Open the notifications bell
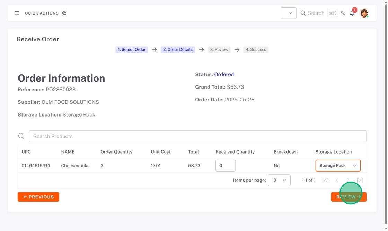Screen dimensions: 388x231 tap(352, 13)
